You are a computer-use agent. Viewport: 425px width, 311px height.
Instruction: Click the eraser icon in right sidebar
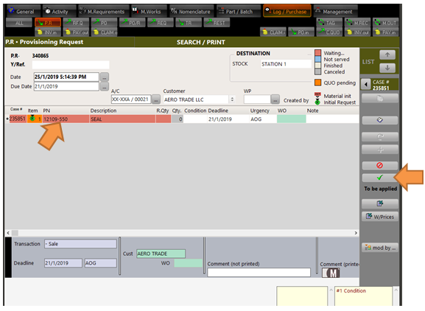pos(380,120)
